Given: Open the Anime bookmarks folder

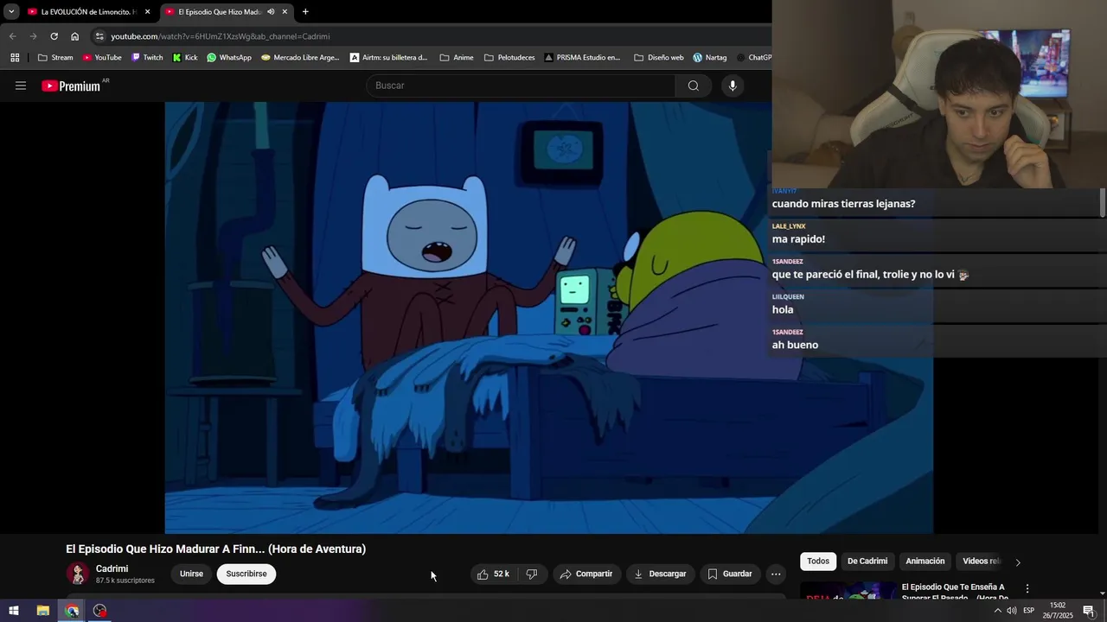Looking at the screenshot, I should pyautogui.click(x=457, y=58).
